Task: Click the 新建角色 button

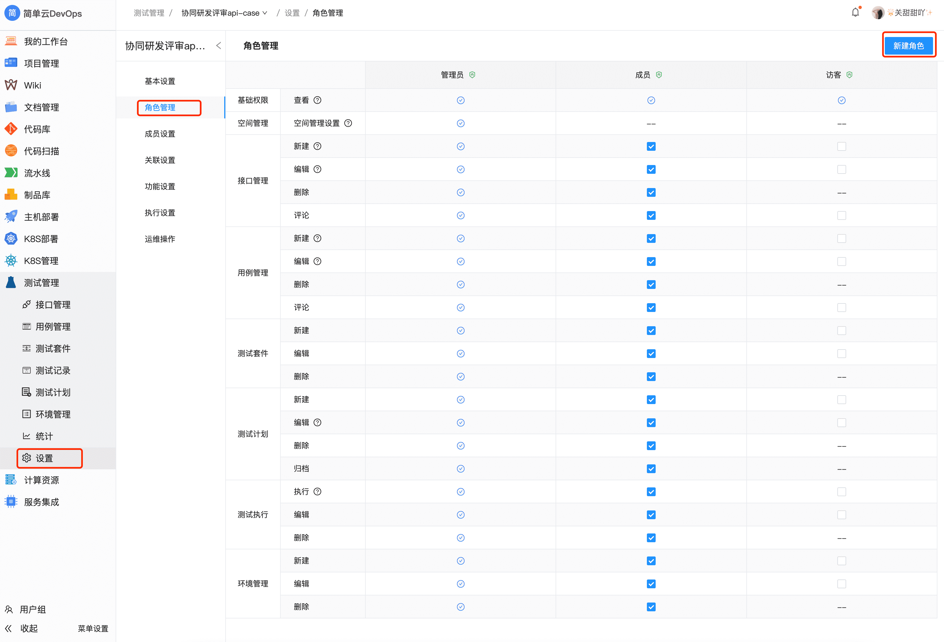Action: click(x=908, y=46)
